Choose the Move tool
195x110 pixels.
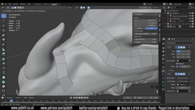(4, 26)
